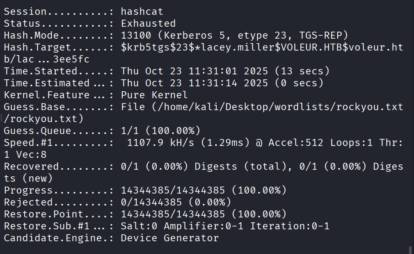Click the "Device Generator" candidate engine text
The image size is (414, 254).
tap(170, 238)
